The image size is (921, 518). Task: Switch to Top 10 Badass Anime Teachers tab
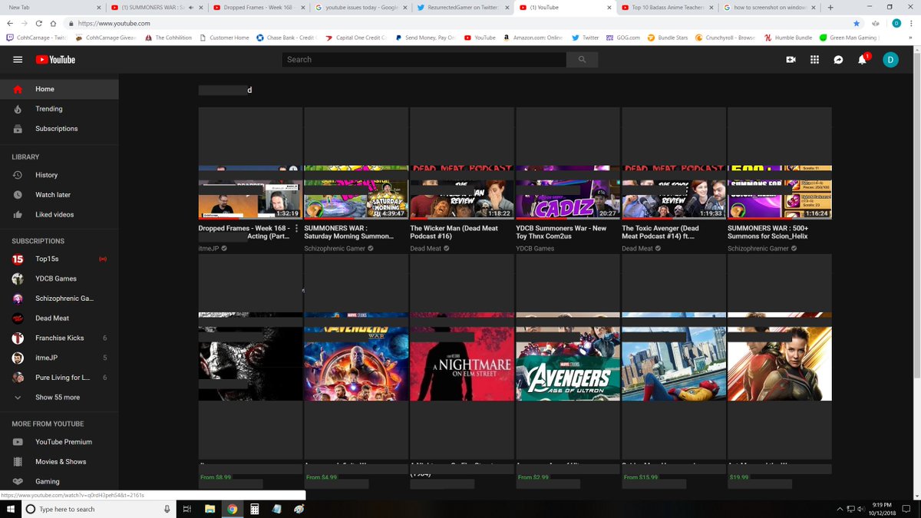(x=666, y=7)
